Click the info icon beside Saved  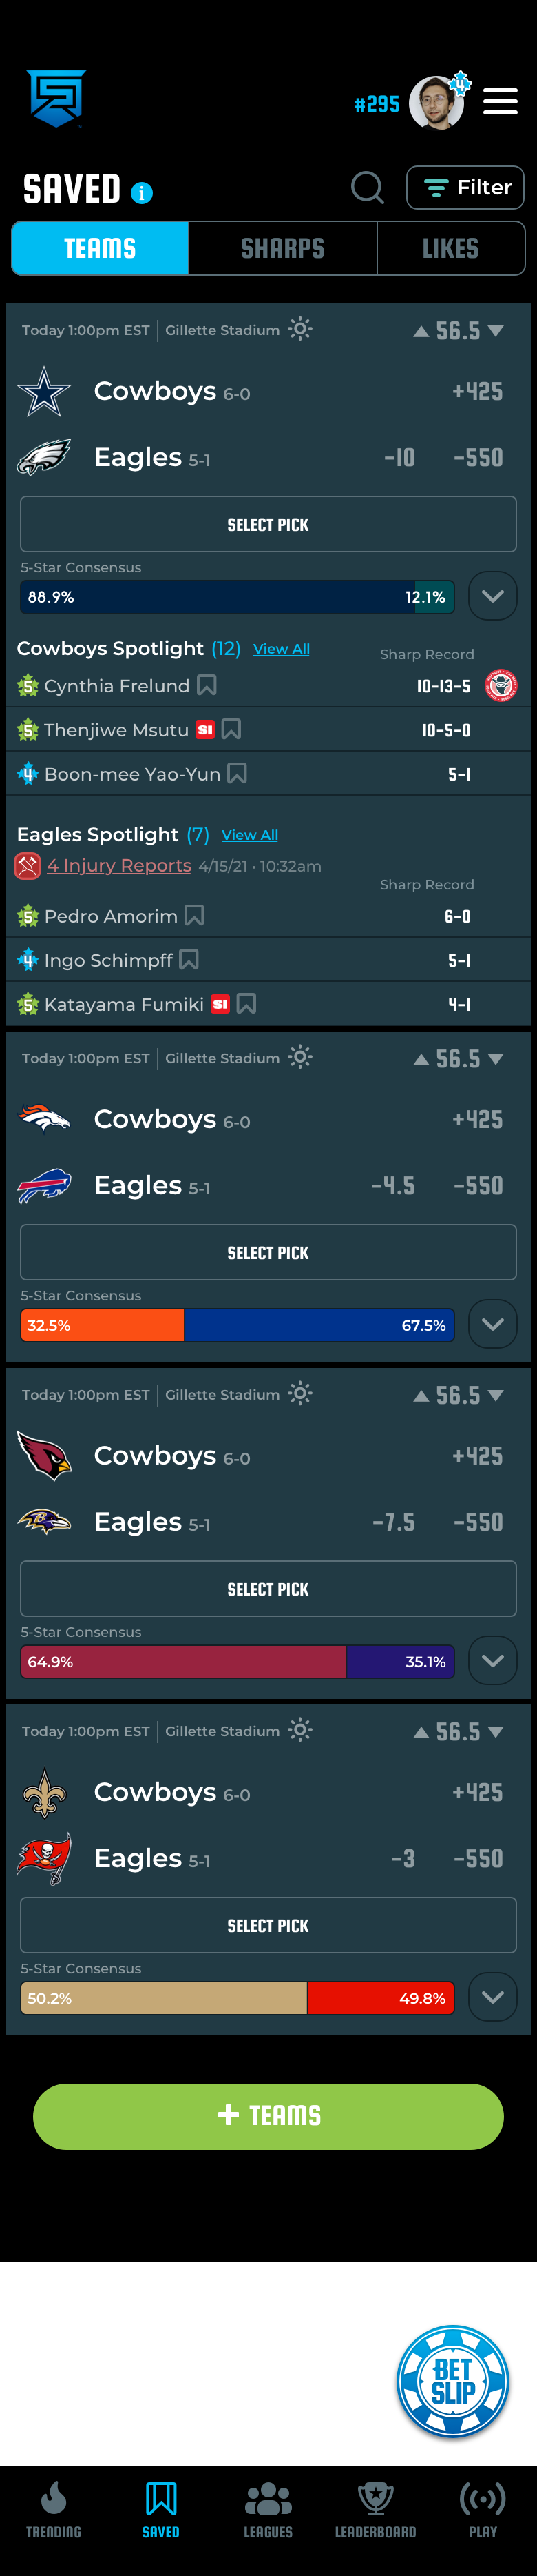pyautogui.click(x=142, y=193)
